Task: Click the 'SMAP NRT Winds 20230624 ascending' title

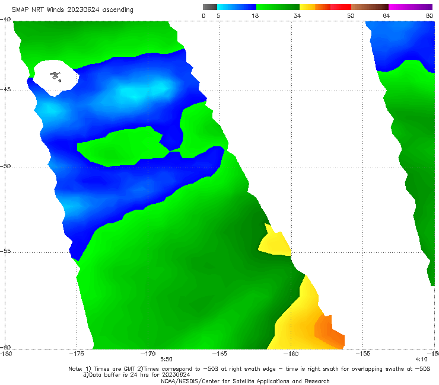Action: coord(72,10)
